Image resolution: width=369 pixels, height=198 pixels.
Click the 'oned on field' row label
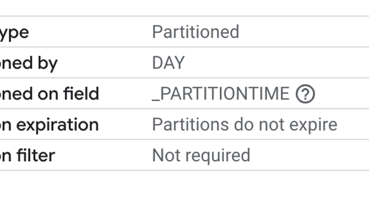pyautogui.click(x=50, y=94)
